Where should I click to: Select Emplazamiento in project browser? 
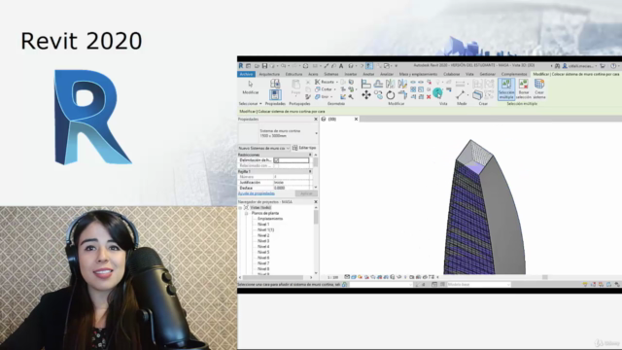tap(270, 219)
